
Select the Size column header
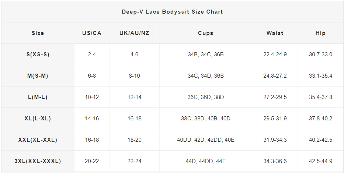coord(38,33)
